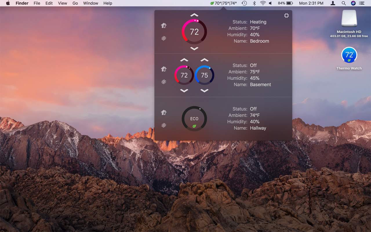Screen dimensions: 371x232
Task: Click Hallway ambient 74°F value
Action: tap(255, 115)
